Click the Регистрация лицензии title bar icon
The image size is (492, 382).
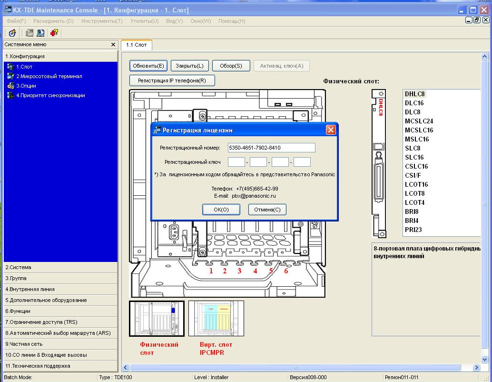coord(157,130)
